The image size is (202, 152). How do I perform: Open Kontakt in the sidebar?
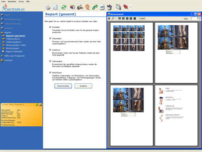(x=8, y=60)
